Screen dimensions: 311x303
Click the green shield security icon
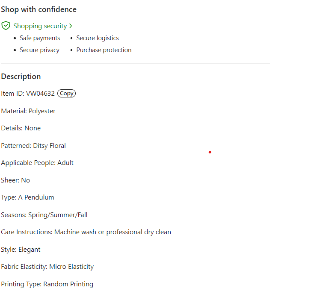point(6,26)
